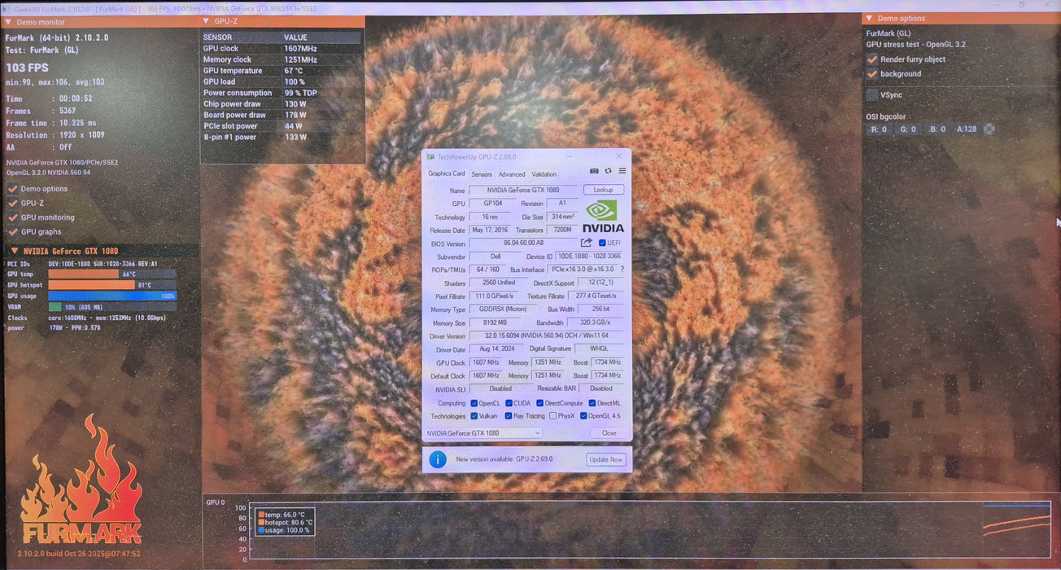Uncheck the GPU-Z panel checkbox

[12, 204]
